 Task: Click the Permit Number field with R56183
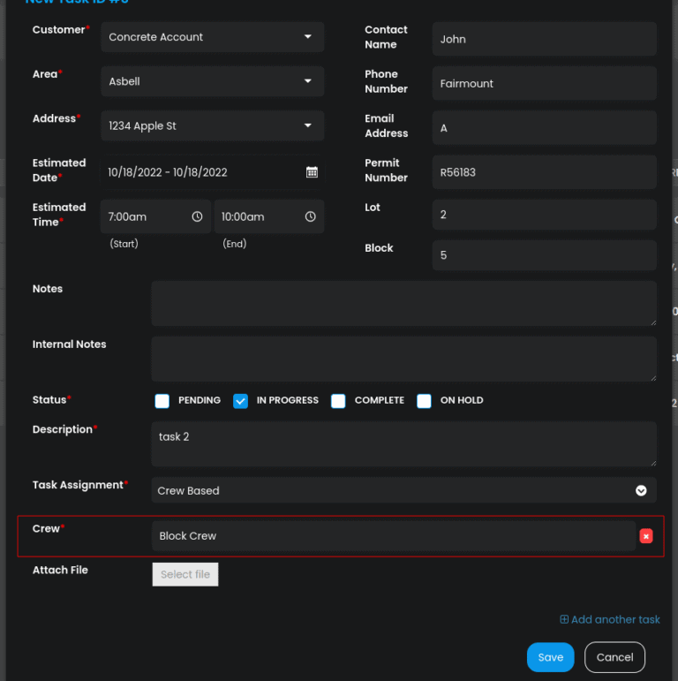tap(545, 172)
